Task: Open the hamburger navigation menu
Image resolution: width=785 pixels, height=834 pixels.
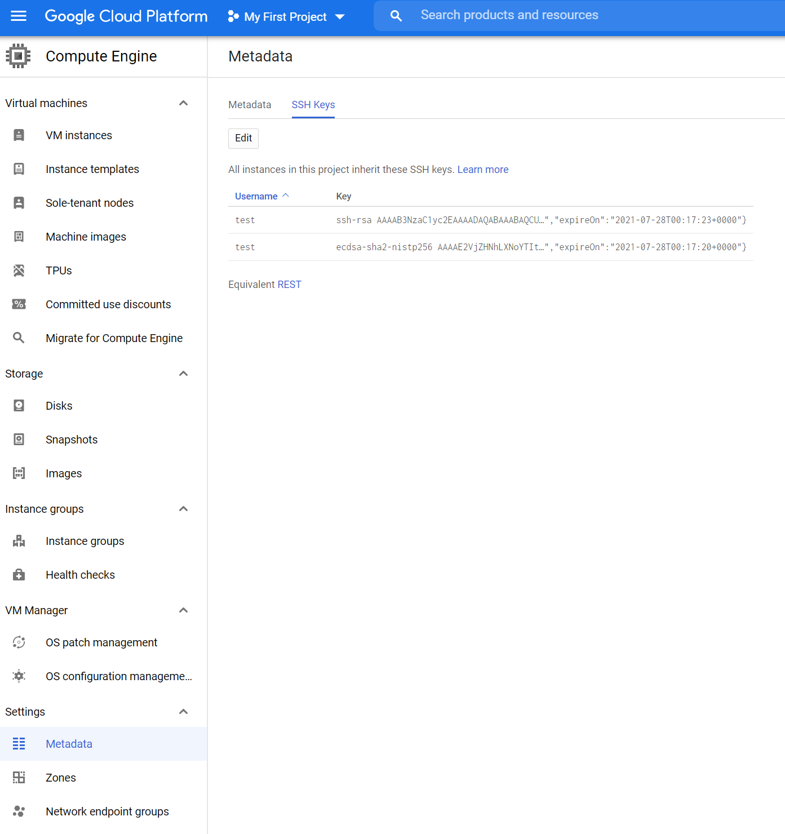Action: point(19,16)
